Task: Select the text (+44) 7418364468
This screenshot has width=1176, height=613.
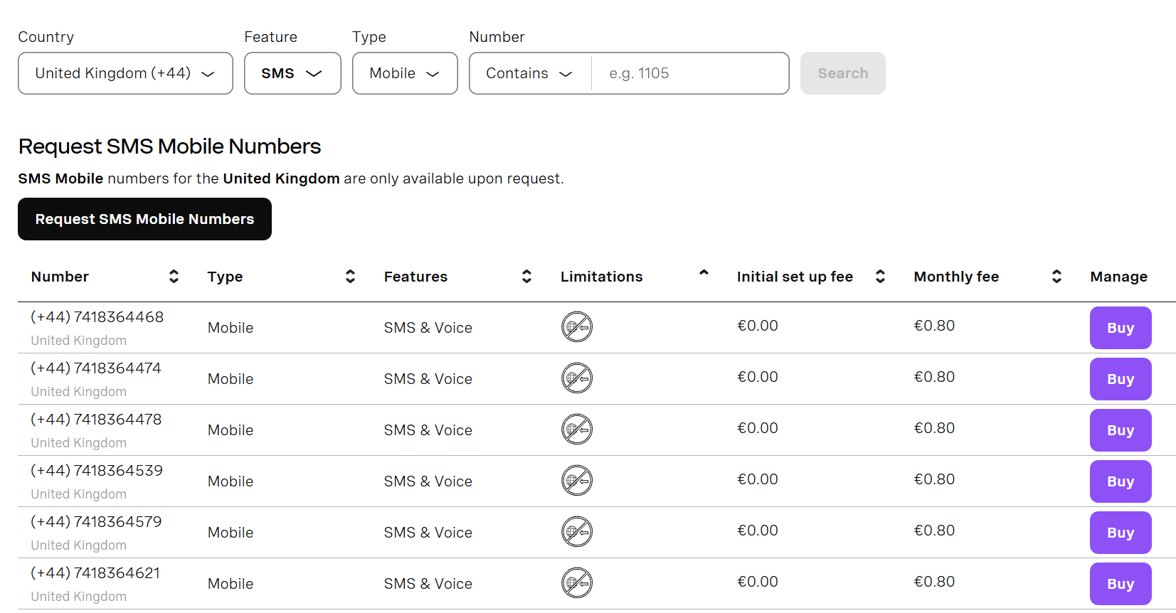Action: point(97,317)
